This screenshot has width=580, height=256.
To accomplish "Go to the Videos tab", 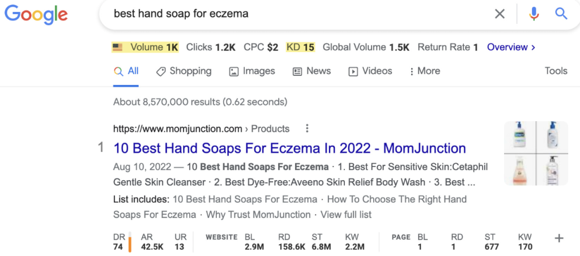I will pos(370,71).
